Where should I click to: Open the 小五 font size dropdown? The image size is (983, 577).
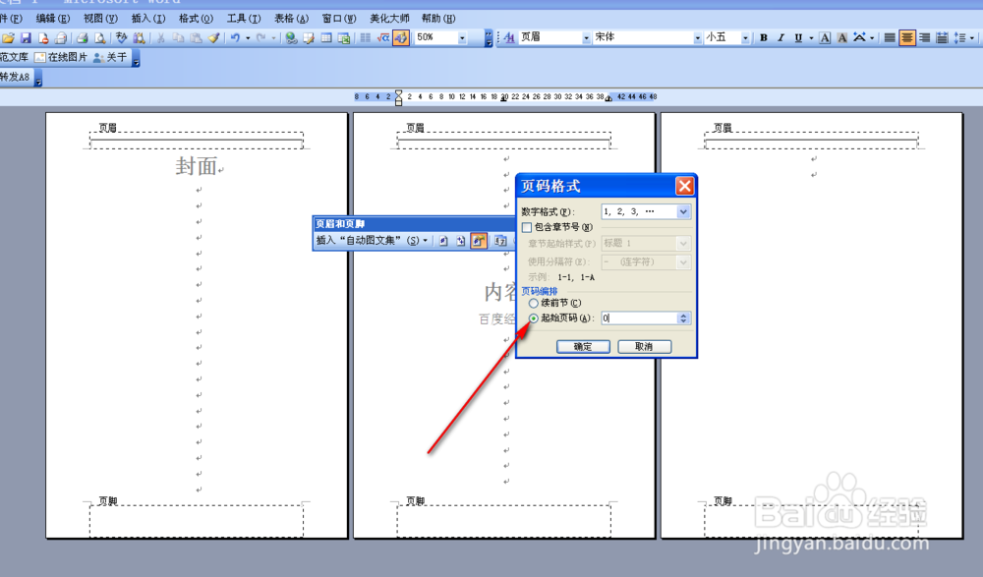(745, 38)
